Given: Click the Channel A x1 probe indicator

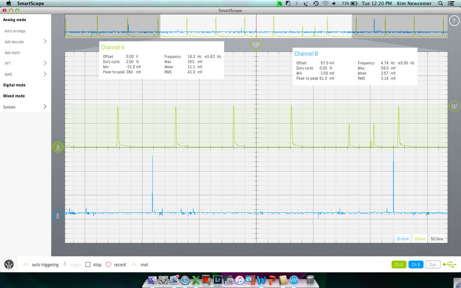Looking at the screenshot, I should (x=58, y=147).
